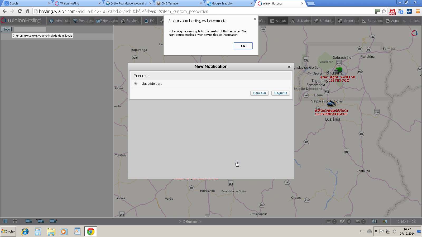Viewport: 422px width, 237px height.
Task: Open the Alertas tab
Action: [x=278, y=21]
